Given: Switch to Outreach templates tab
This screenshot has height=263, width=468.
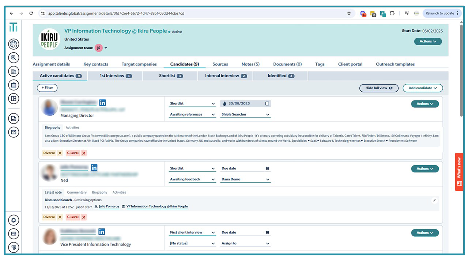Looking at the screenshot, I should (x=395, y=64).
